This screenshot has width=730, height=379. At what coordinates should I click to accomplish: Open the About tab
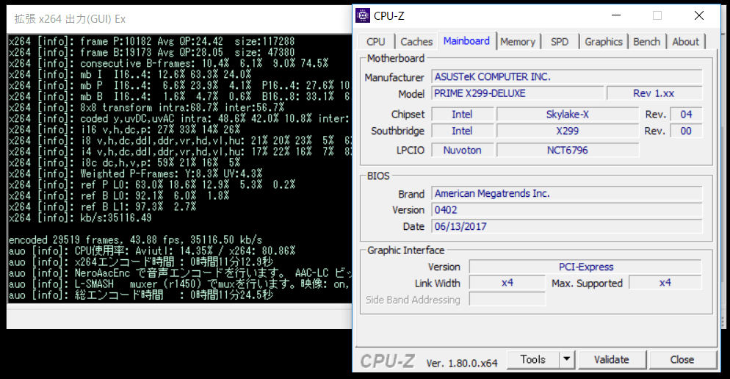point(686,42)
